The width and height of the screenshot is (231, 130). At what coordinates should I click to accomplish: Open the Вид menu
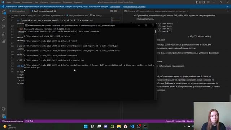(x=36, y=3)
